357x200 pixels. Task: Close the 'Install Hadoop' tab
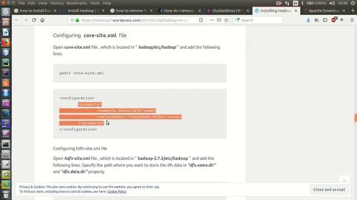[103, 11]
